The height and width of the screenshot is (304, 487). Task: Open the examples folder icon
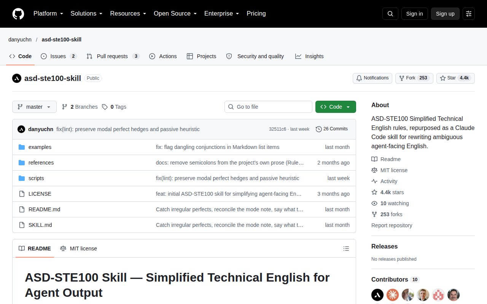click(22, 147)
